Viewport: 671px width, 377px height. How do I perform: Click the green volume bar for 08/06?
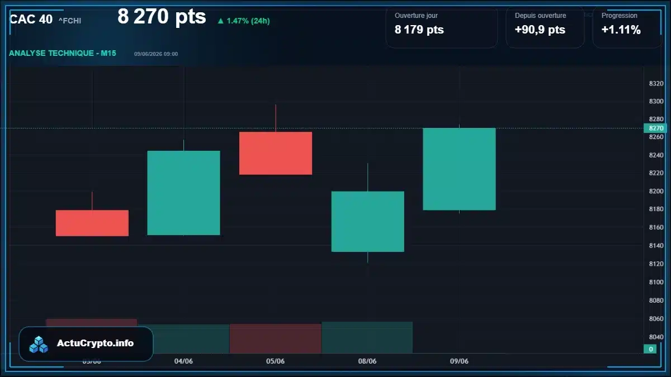pyautogui.click(x=367, y=337)
